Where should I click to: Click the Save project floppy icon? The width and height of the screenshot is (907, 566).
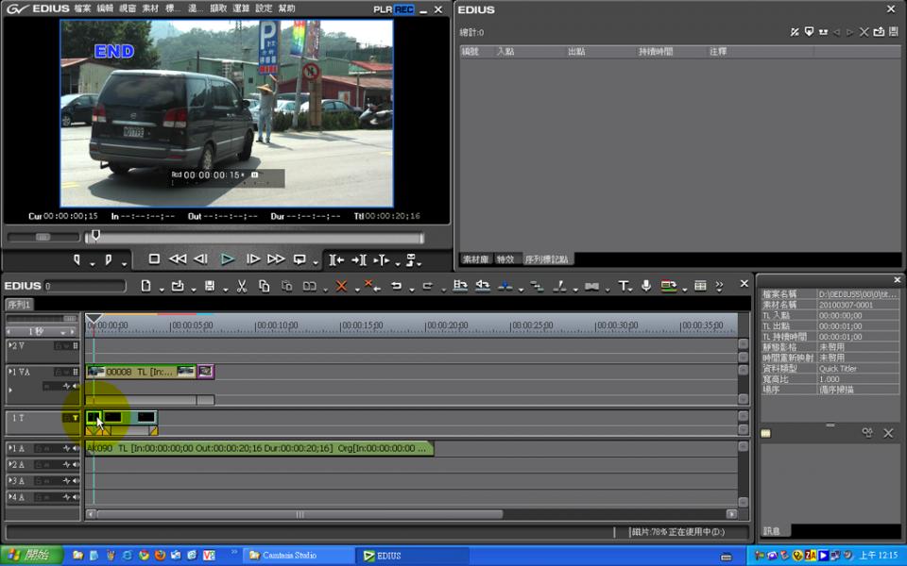(209, 286)
